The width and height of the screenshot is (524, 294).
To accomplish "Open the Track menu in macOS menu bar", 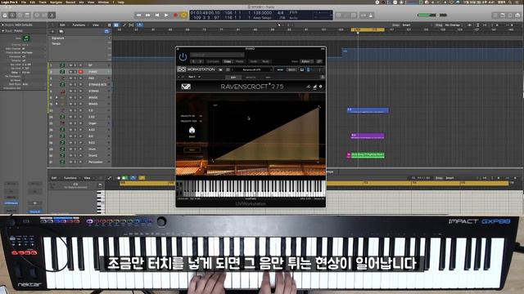I will (x=43, y=2).
